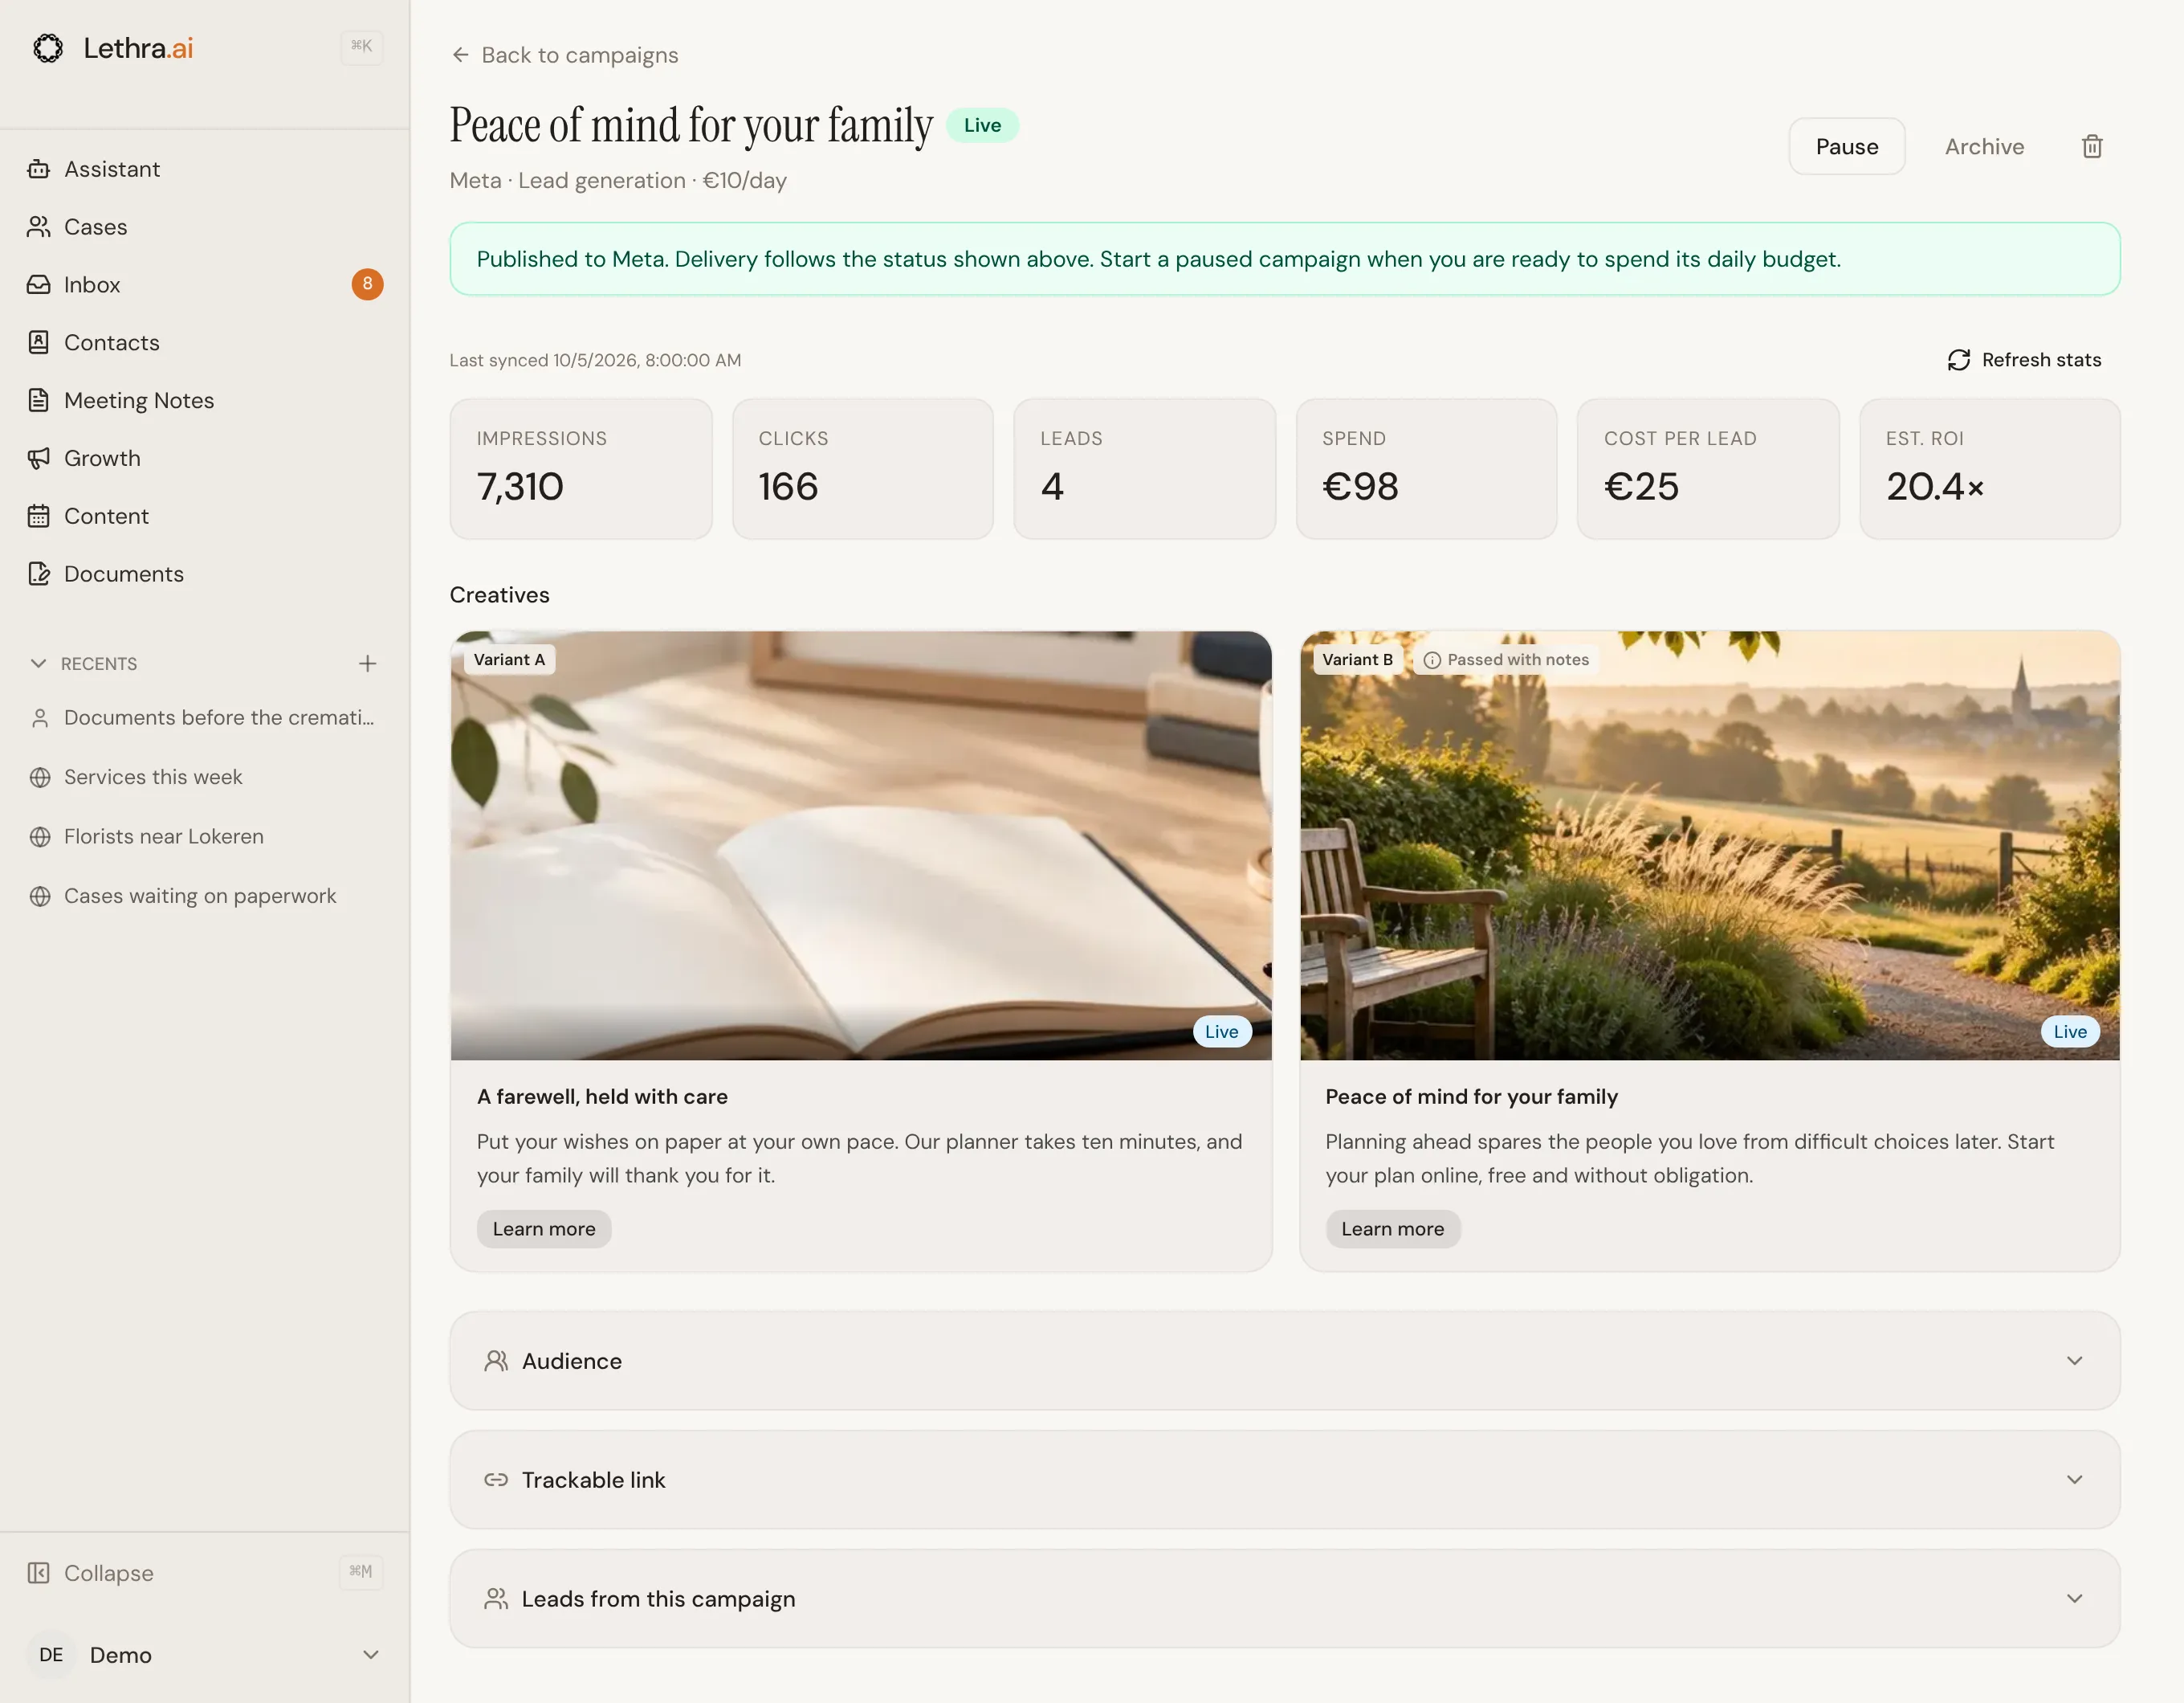The image size is (2184, 1703).
Task: Click the Content calendar icon
Action: point(39,517)
